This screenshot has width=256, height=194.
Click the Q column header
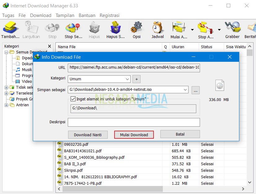click(166, 47)
